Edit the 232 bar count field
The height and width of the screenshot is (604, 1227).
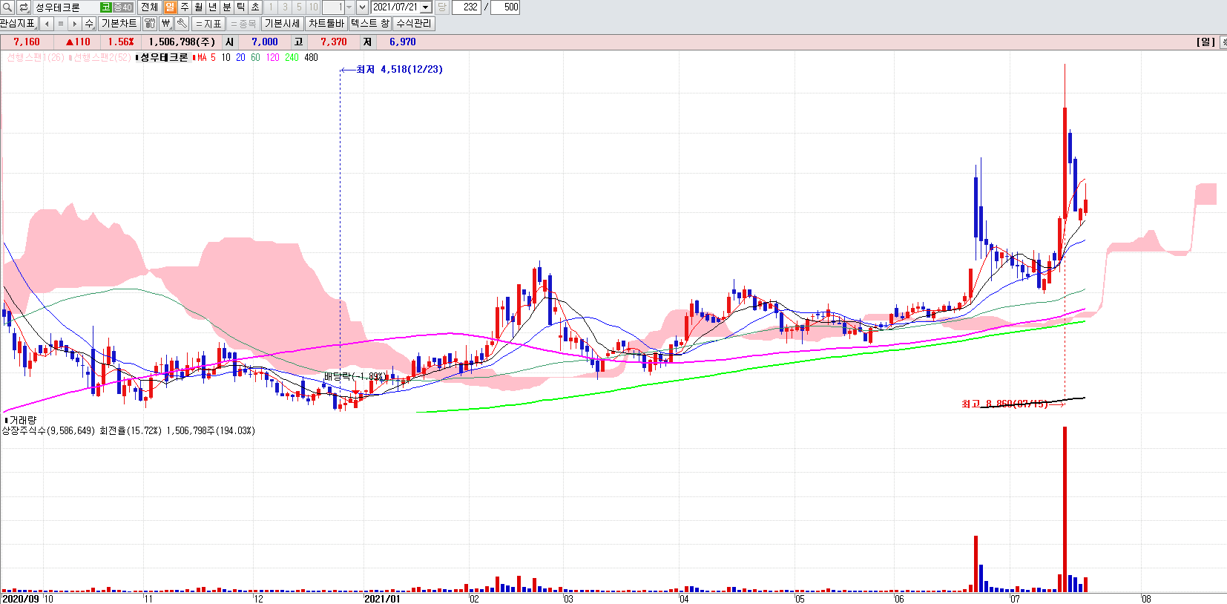tap(466, 7)
